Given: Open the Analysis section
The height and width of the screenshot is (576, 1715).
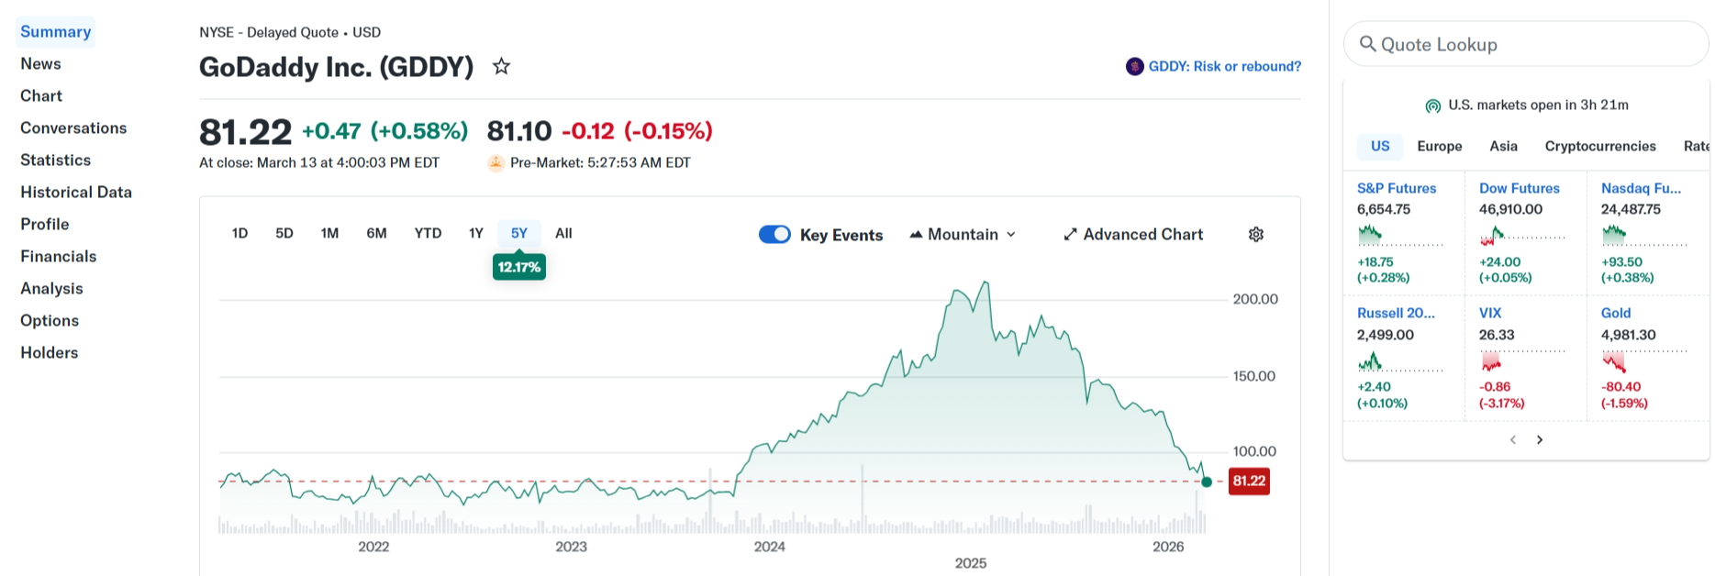Looking at the screenshot, I should tap(51, 289).
